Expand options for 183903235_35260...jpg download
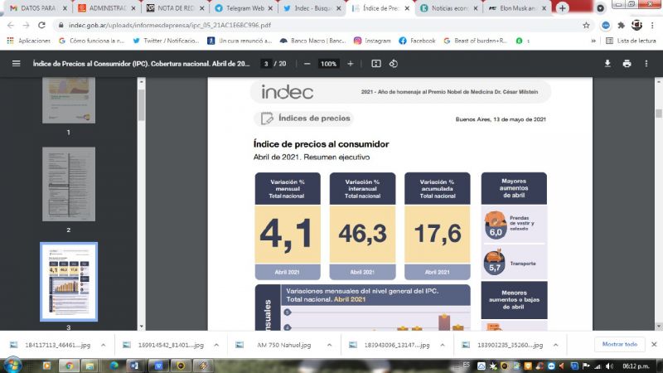The image size is (663, 373). 555,345
